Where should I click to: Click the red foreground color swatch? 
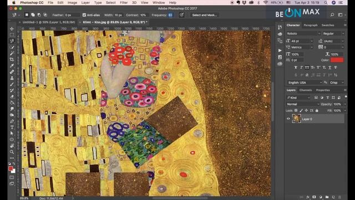pyautogui.click(x=11, y=168)
